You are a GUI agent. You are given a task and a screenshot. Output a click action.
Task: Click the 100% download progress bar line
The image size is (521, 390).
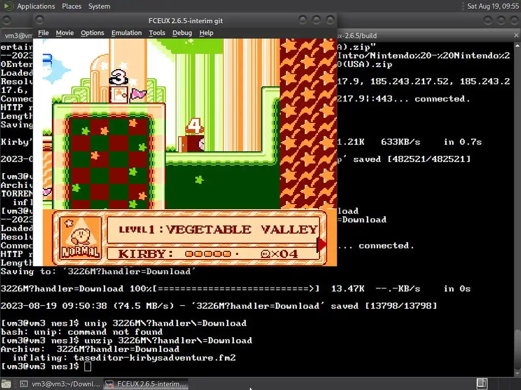click(x=236, y=288)
